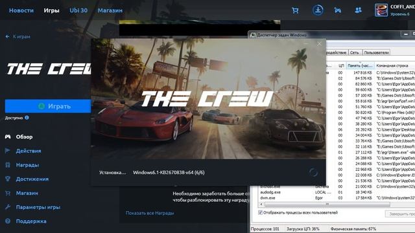This screenshot has width=415, height=233.
Task: Click the flag icon beside Действия
Action: pos(8,151)
